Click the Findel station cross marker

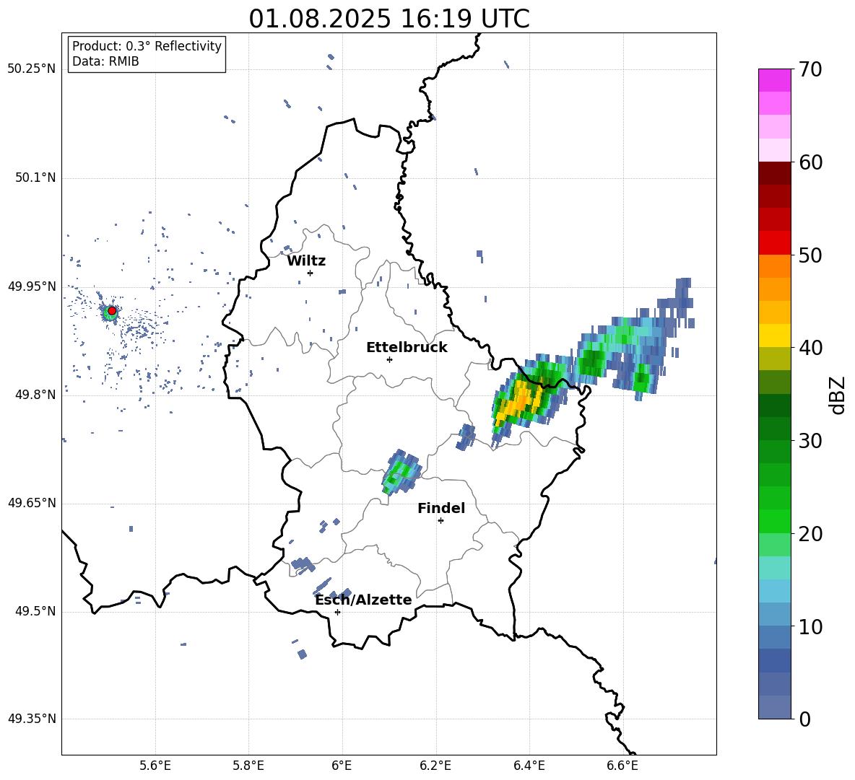[440, 521]
